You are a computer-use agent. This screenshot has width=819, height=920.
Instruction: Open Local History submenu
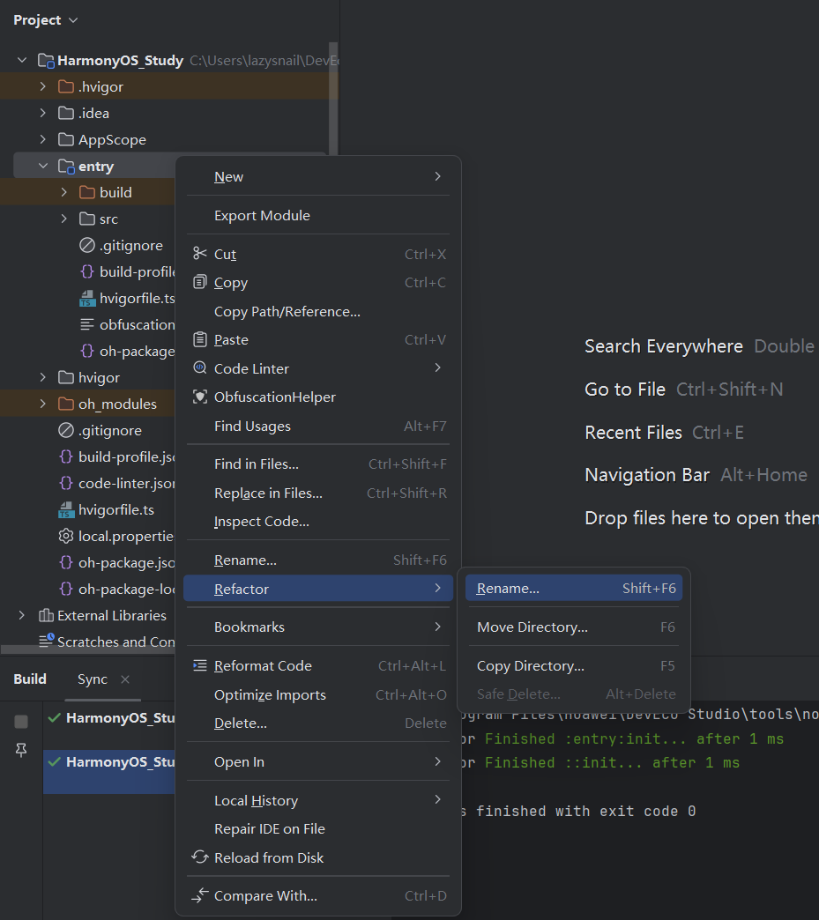coord(317,800)
